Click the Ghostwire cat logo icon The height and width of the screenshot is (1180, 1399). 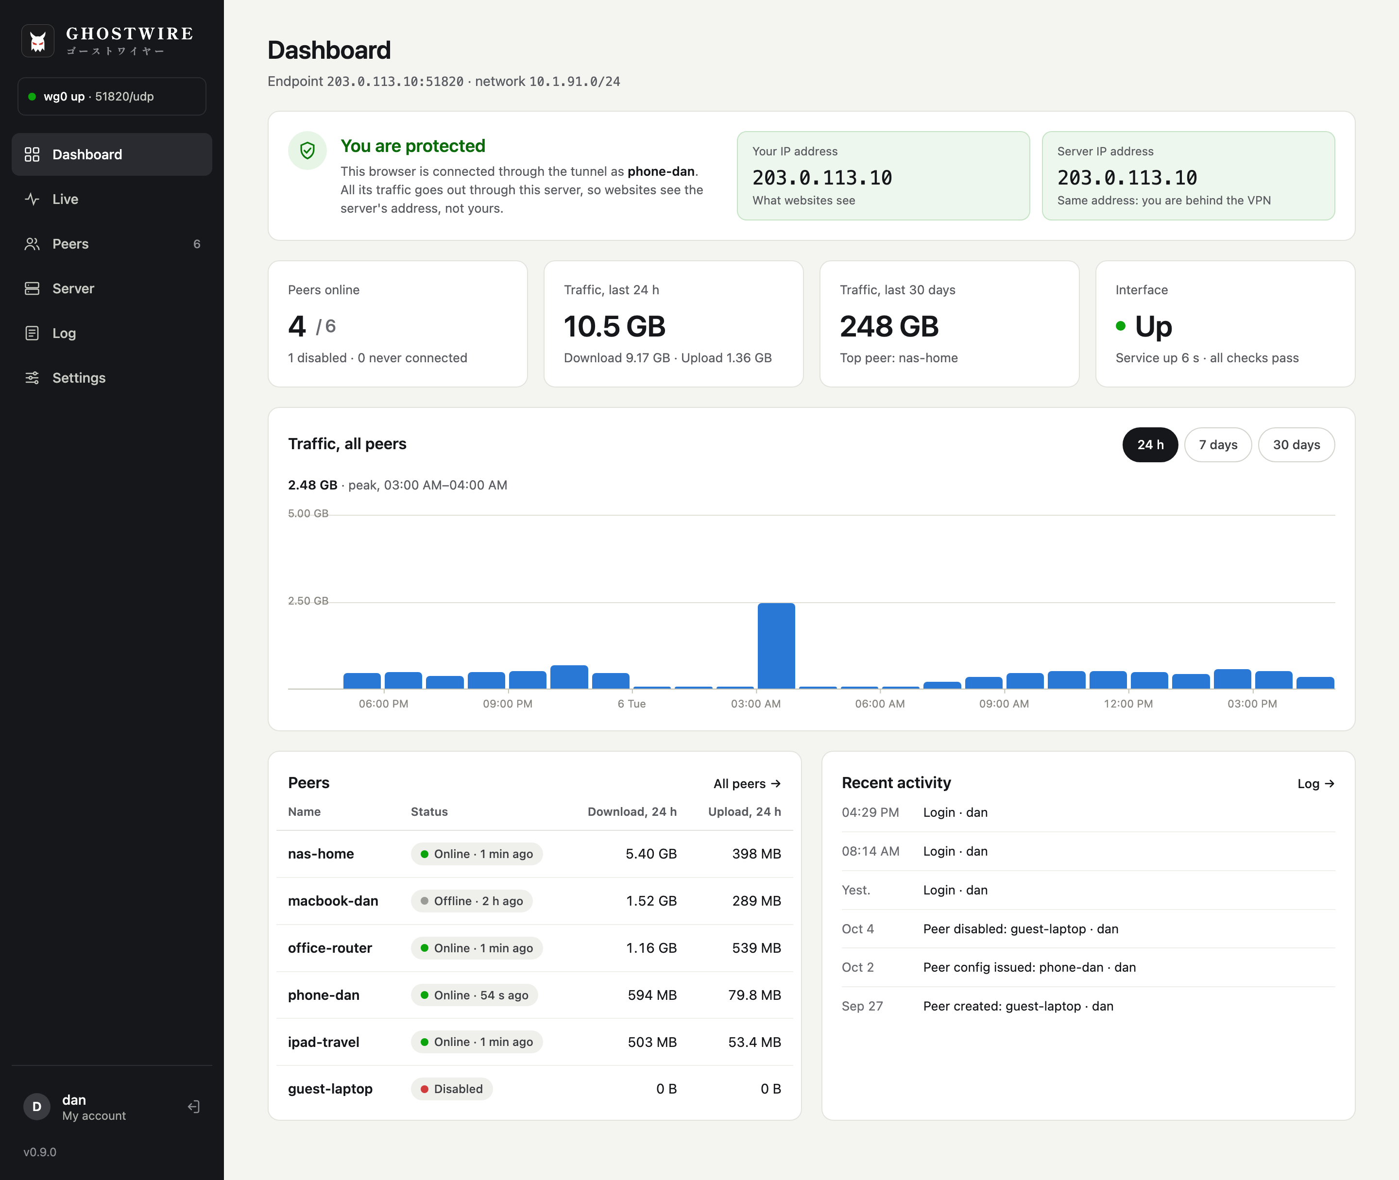click(x=38, y=41)
